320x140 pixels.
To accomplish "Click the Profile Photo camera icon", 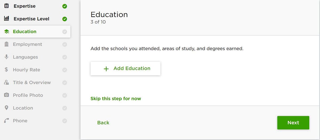I will tap(7, 95).
